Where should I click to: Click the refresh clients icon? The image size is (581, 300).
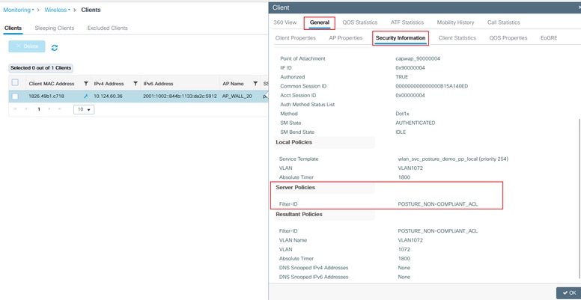tap(55, 47)
